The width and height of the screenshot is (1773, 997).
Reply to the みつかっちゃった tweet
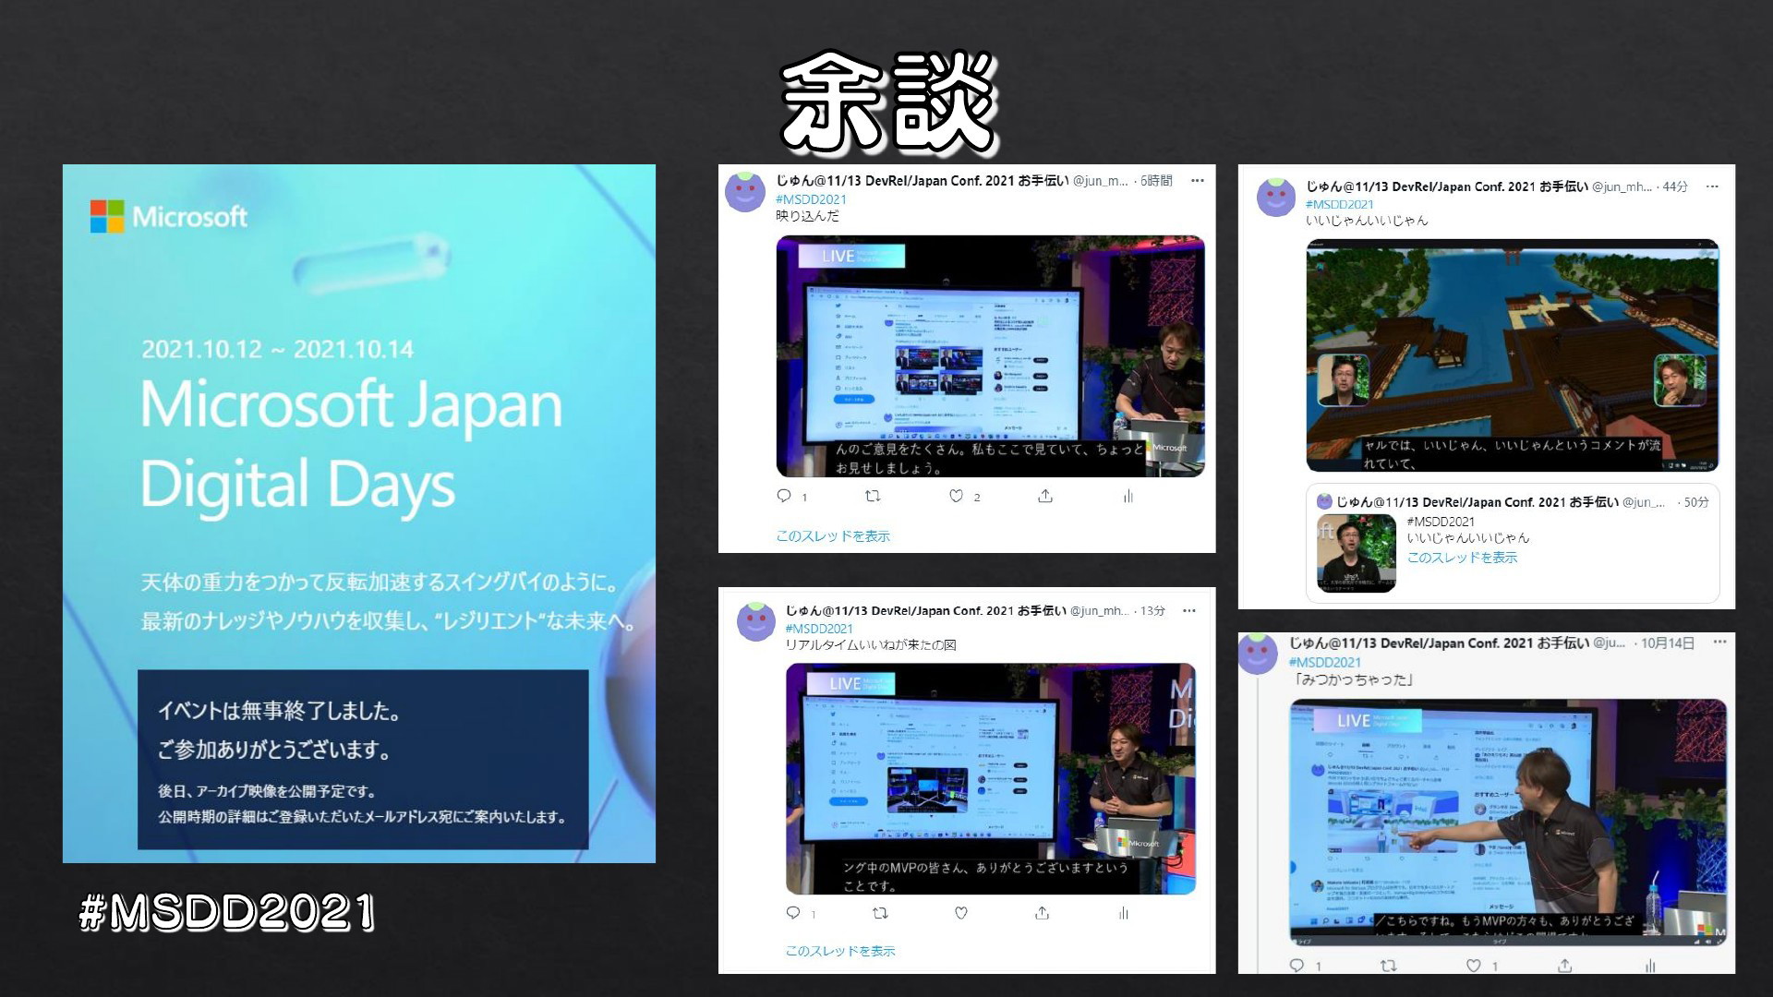[x=1297, y=965]
